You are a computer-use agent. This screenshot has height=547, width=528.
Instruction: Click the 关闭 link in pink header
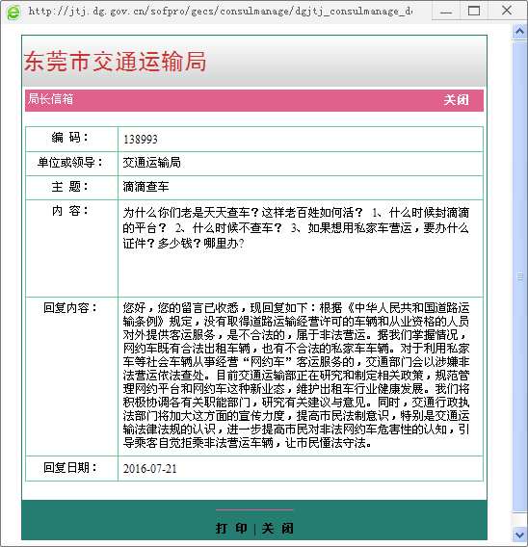click(456, 100)
